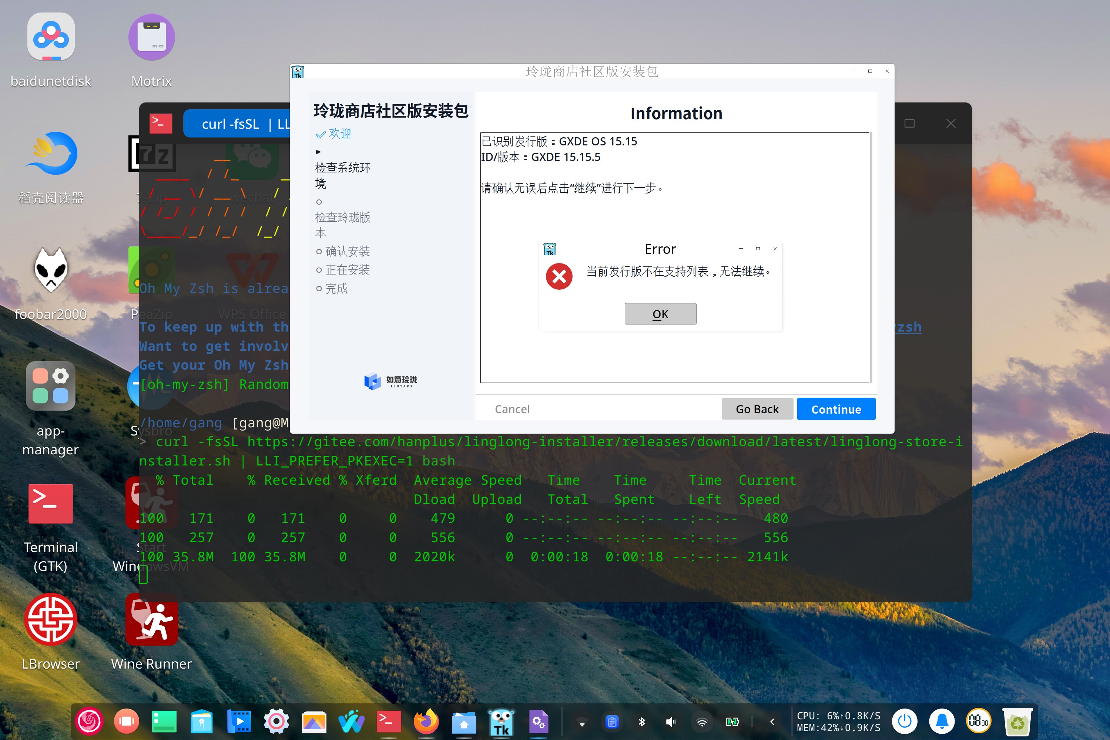Dismiss the error dialog with OK
Image resolution: width=1110 pixels, height=740 pixels.
660,313
